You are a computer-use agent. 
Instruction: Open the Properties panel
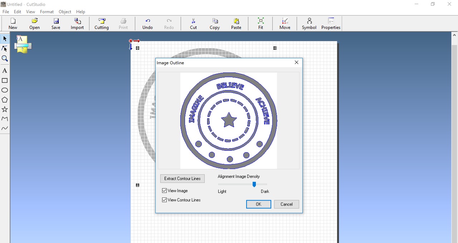[331, 24]
